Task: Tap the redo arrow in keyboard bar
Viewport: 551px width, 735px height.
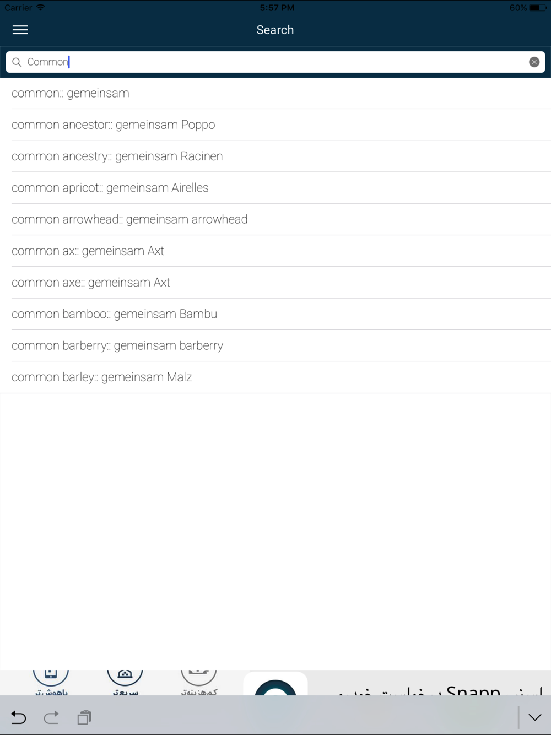Action: pos(51,717)
